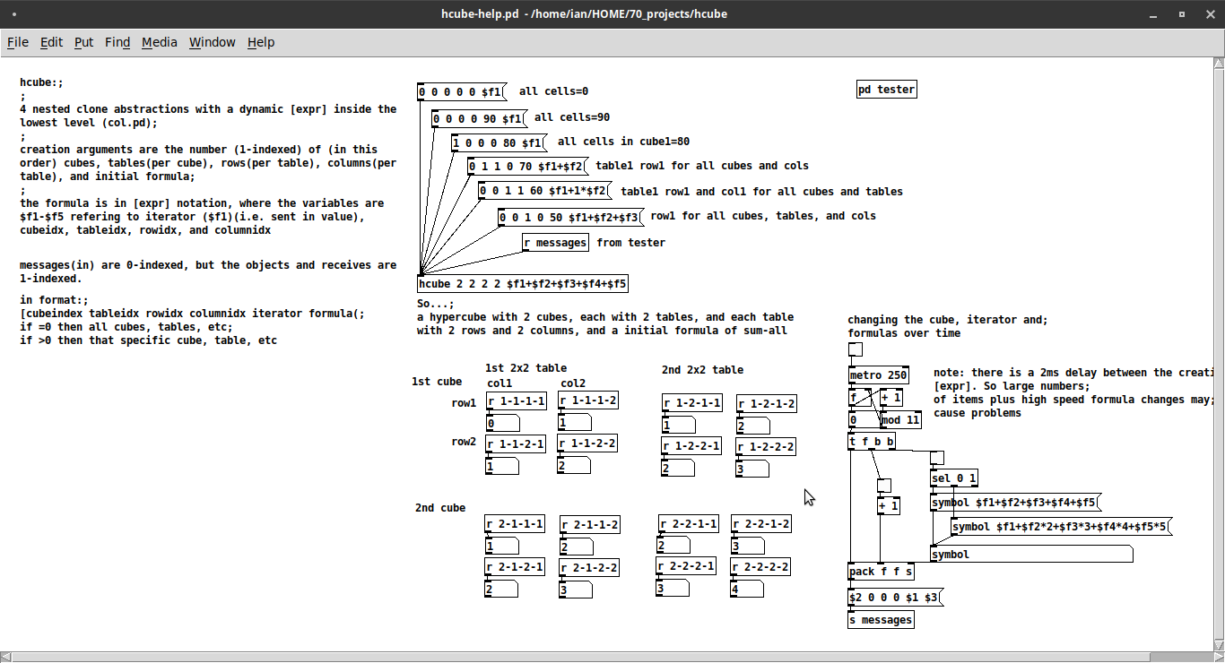
Task: Click the '0 0 1 0 50 $f1+$f2+$f3' message box
Action: coord(570,218)
